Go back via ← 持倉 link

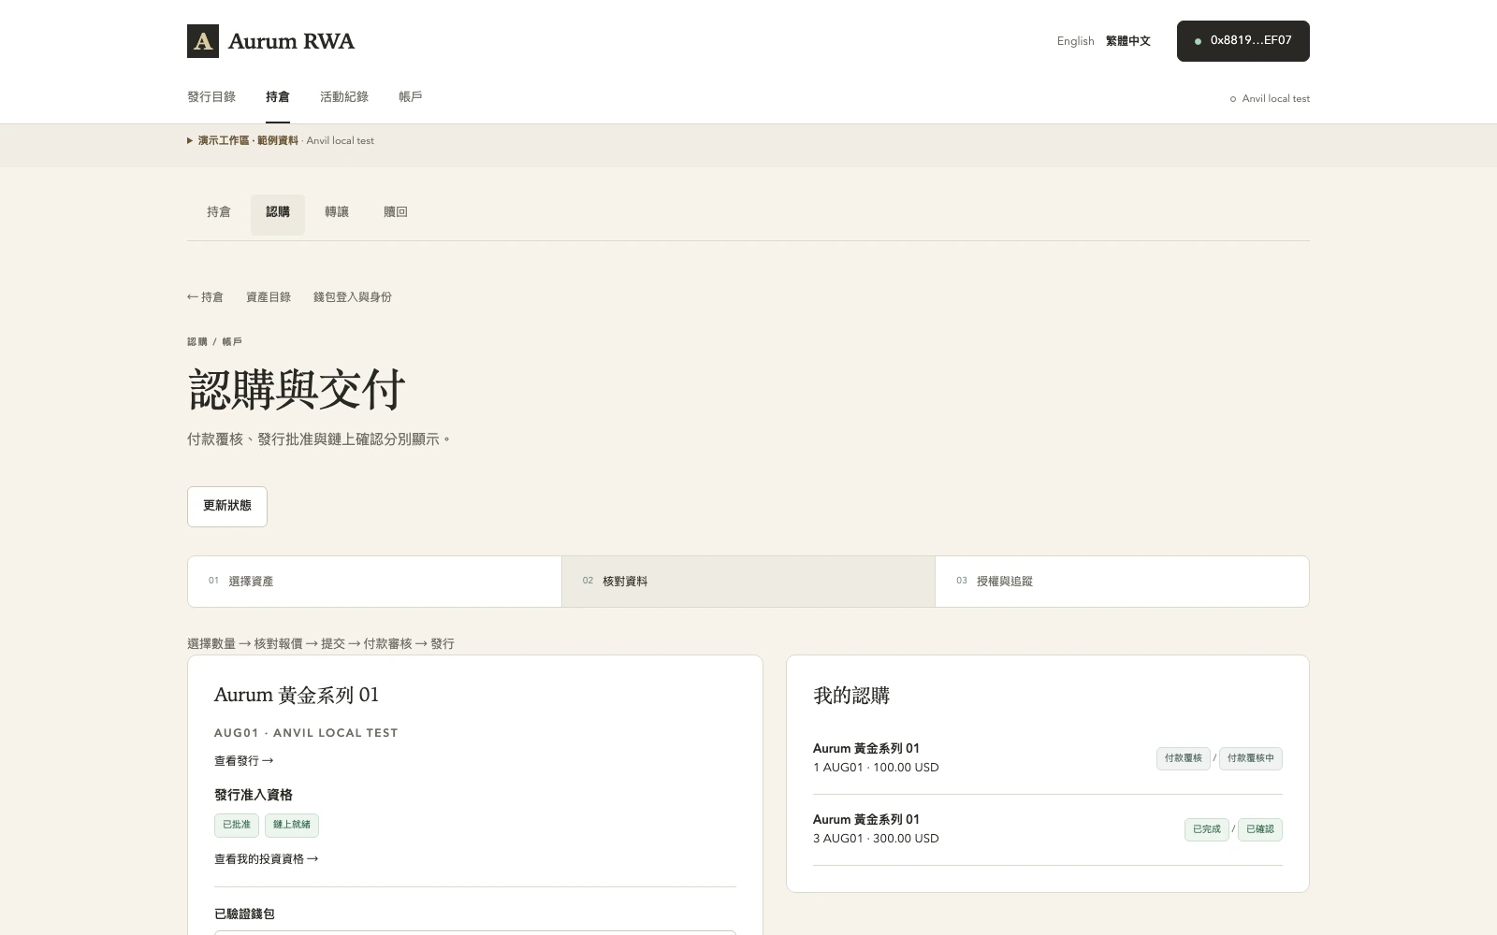pos(205,297)
